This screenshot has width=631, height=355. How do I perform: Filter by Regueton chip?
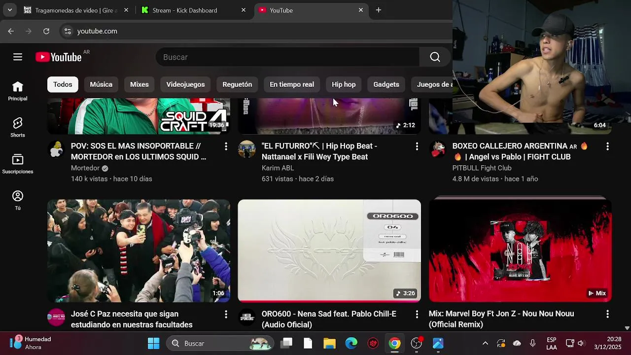tap(237, 84)
